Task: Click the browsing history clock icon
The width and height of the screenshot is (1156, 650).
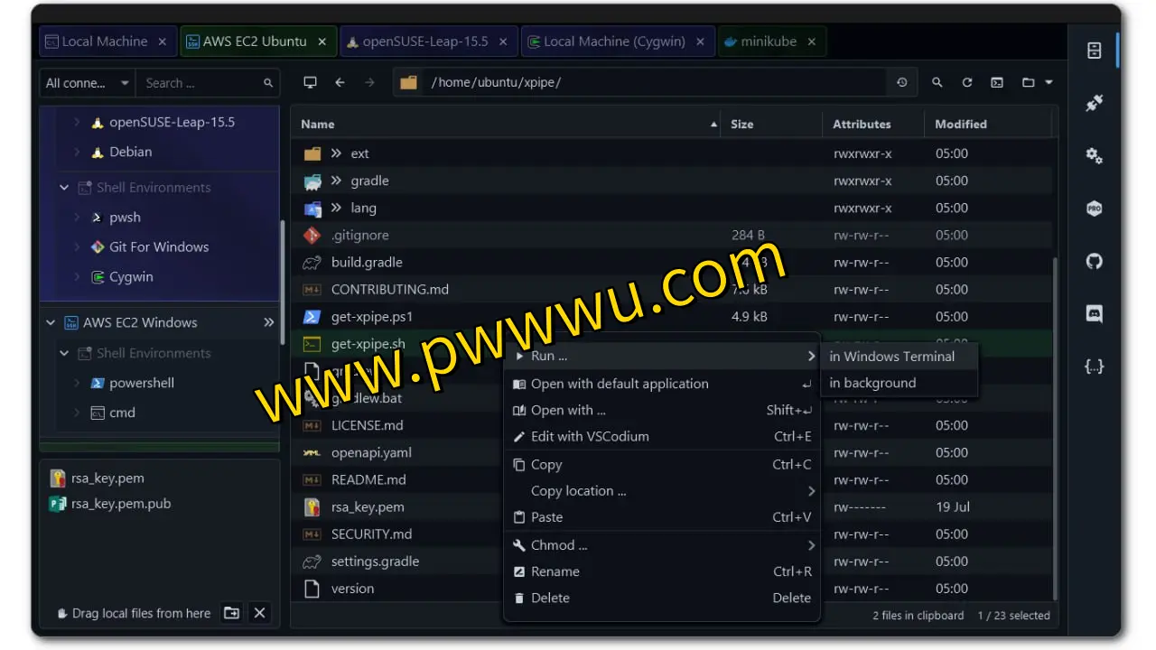Action: coord(901,82)
